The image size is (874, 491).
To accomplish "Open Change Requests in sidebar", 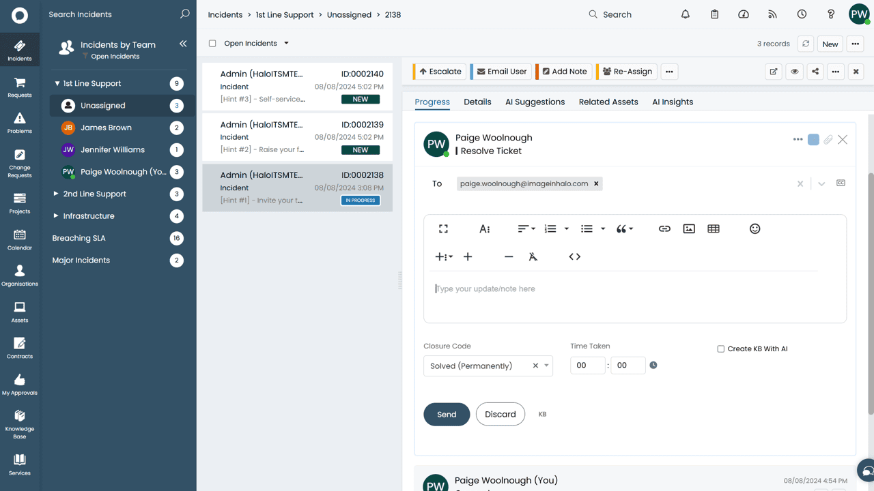I will tap(20, 164).
